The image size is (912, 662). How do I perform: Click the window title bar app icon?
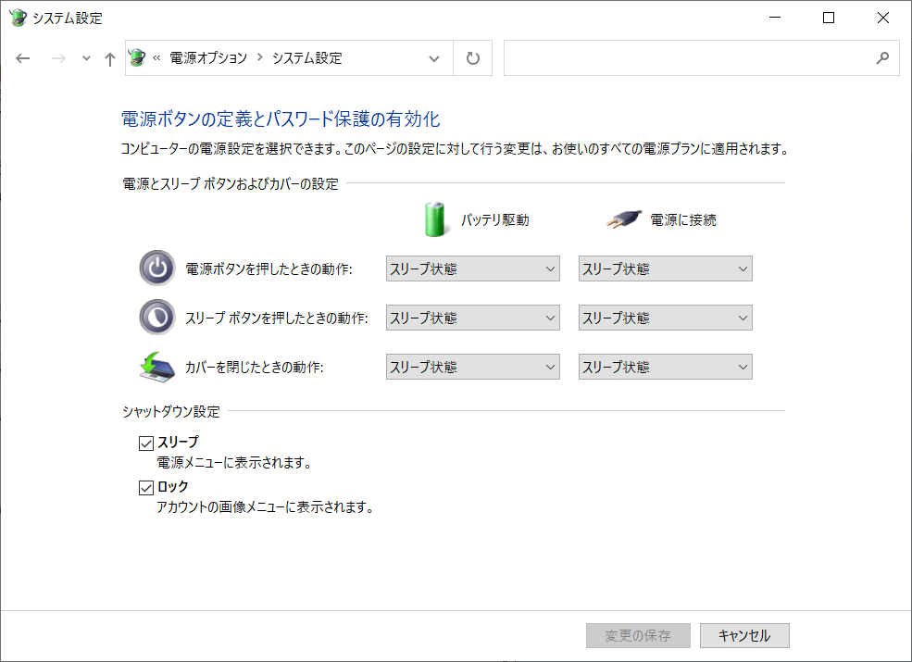[18, 18]
